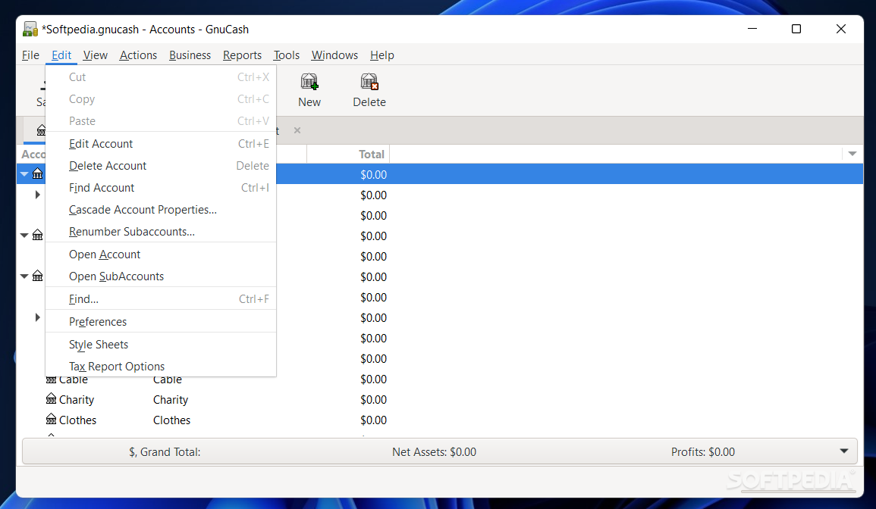Choose Paste from the Edit menu
The image size is (876, 509).
tap(161, 121)
